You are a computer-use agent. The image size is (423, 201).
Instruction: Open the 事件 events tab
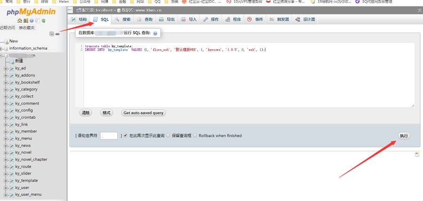point(255,19)
